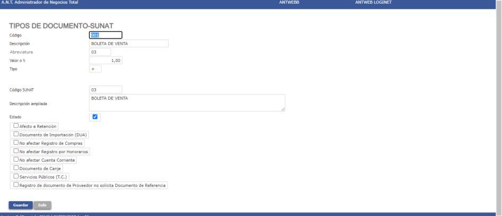Focus the Código SUNAT field

coord(105,90)
